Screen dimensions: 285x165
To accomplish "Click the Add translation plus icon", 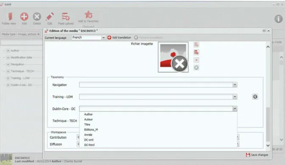I will [x=109, y=37].
